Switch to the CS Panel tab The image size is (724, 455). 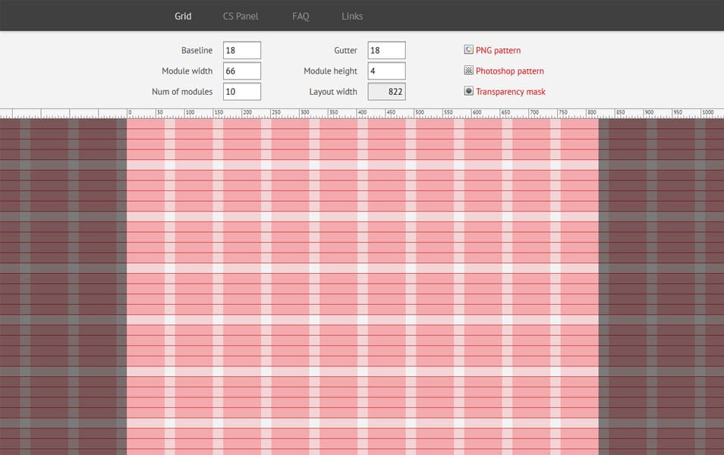click(x=240, y=15)
